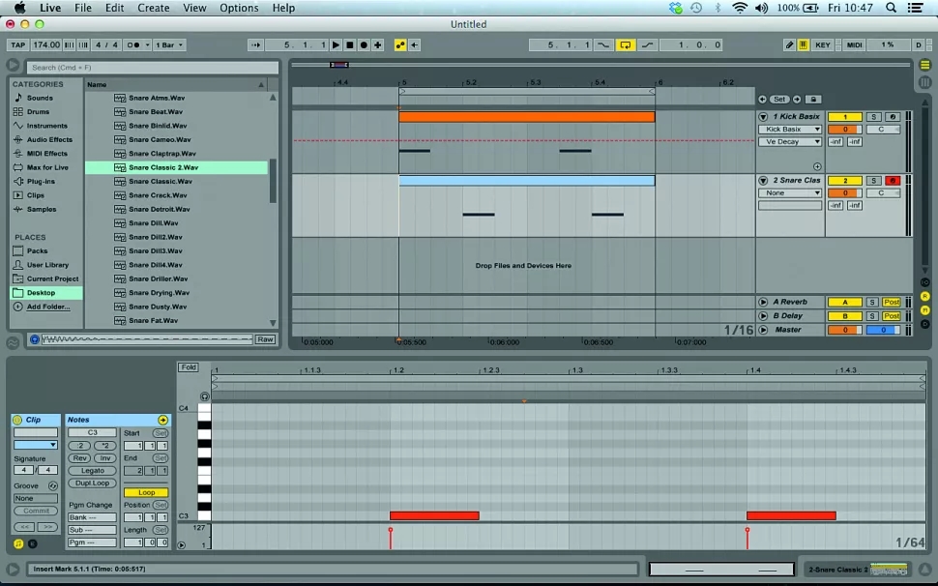Adjust the Master track volume slider
This screenshot has width=938, height=586.
pyautogui.click(x=844, y=331)
